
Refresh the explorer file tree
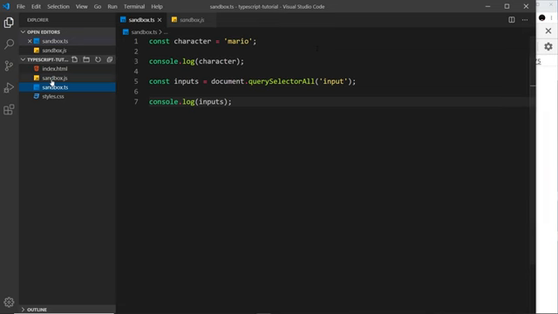(98, 59)
